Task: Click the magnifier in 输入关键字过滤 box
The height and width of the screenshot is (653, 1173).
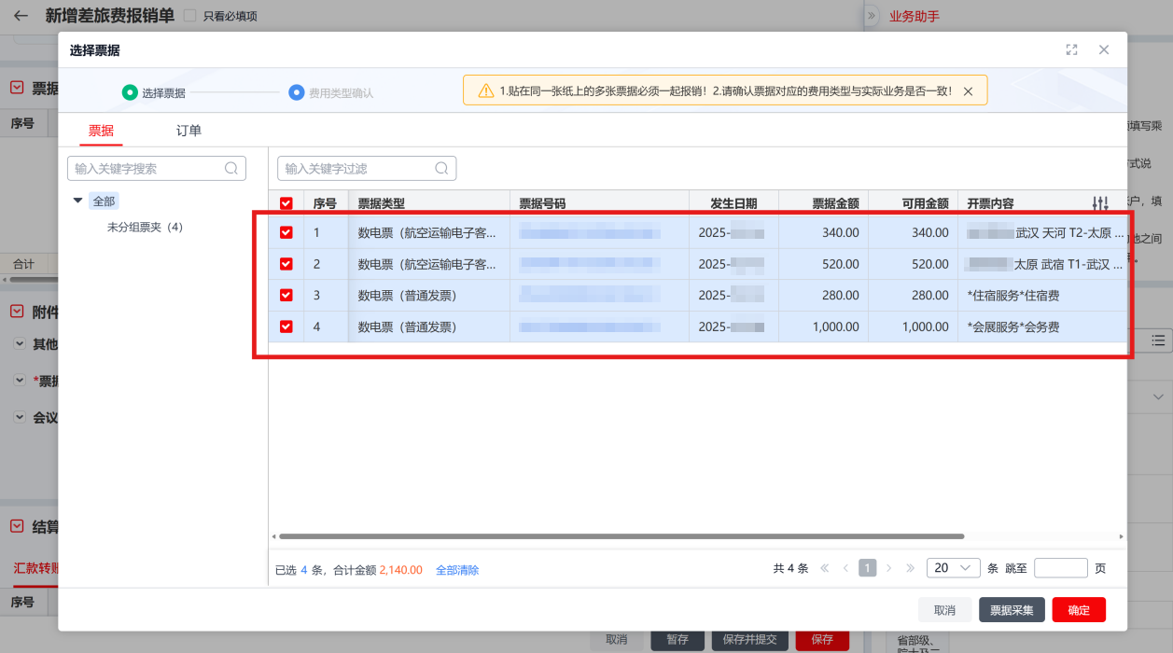Action: click(x=441, y=169)
